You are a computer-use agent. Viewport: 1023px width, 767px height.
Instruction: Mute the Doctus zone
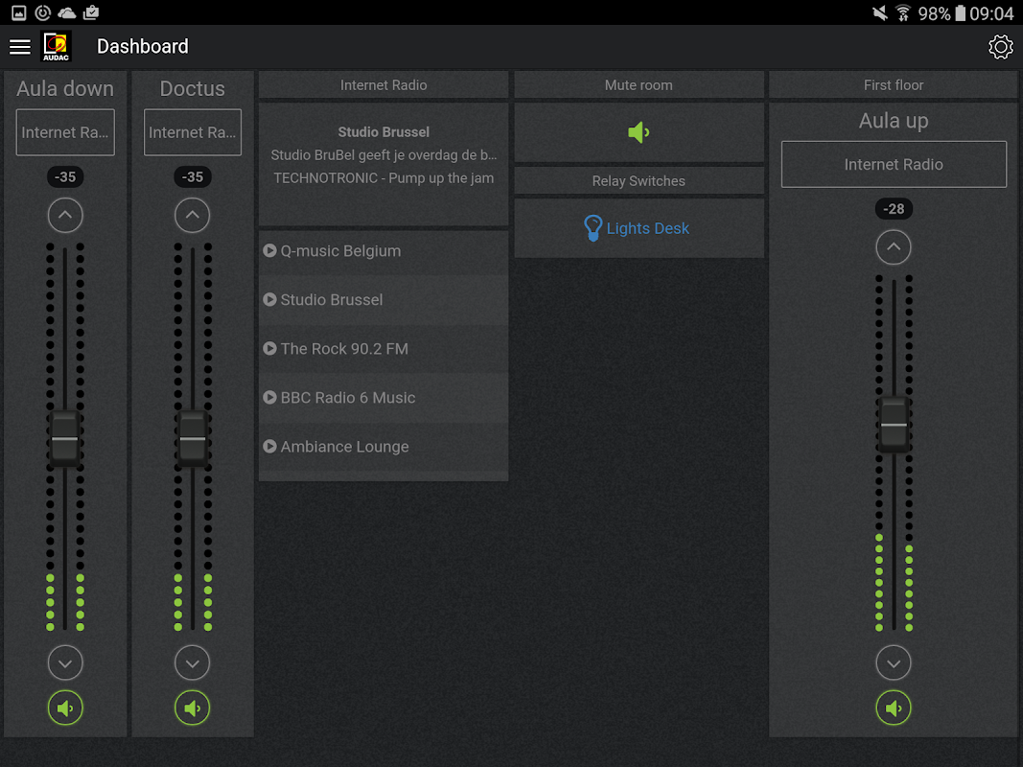click(193, 708)
